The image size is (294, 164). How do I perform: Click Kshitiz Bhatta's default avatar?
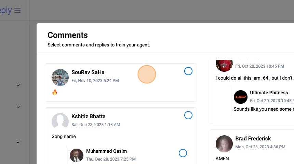[60, 121]
